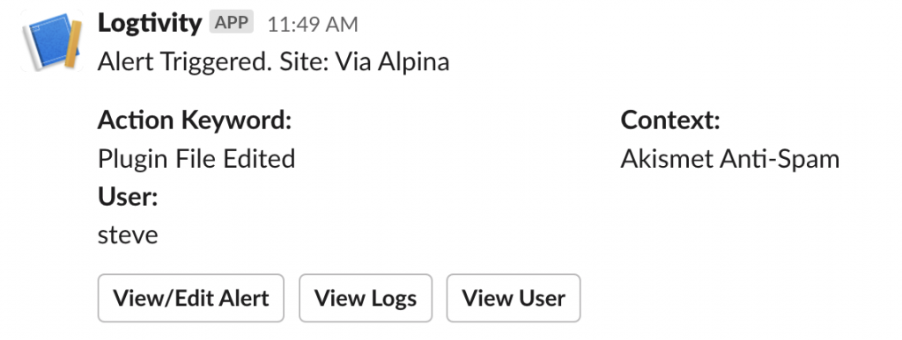Click the Logtivity app avatar icon
902x340 pixels.
[52, 40]
